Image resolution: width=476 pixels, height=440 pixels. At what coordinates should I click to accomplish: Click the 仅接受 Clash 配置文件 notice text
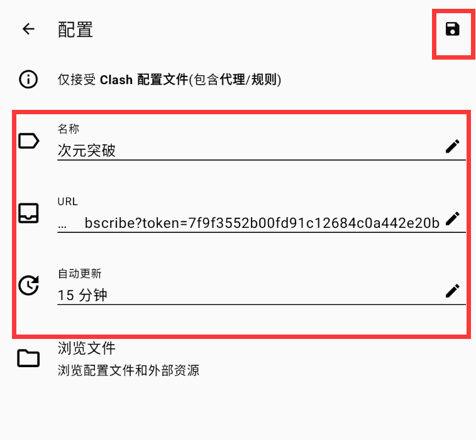169,80
